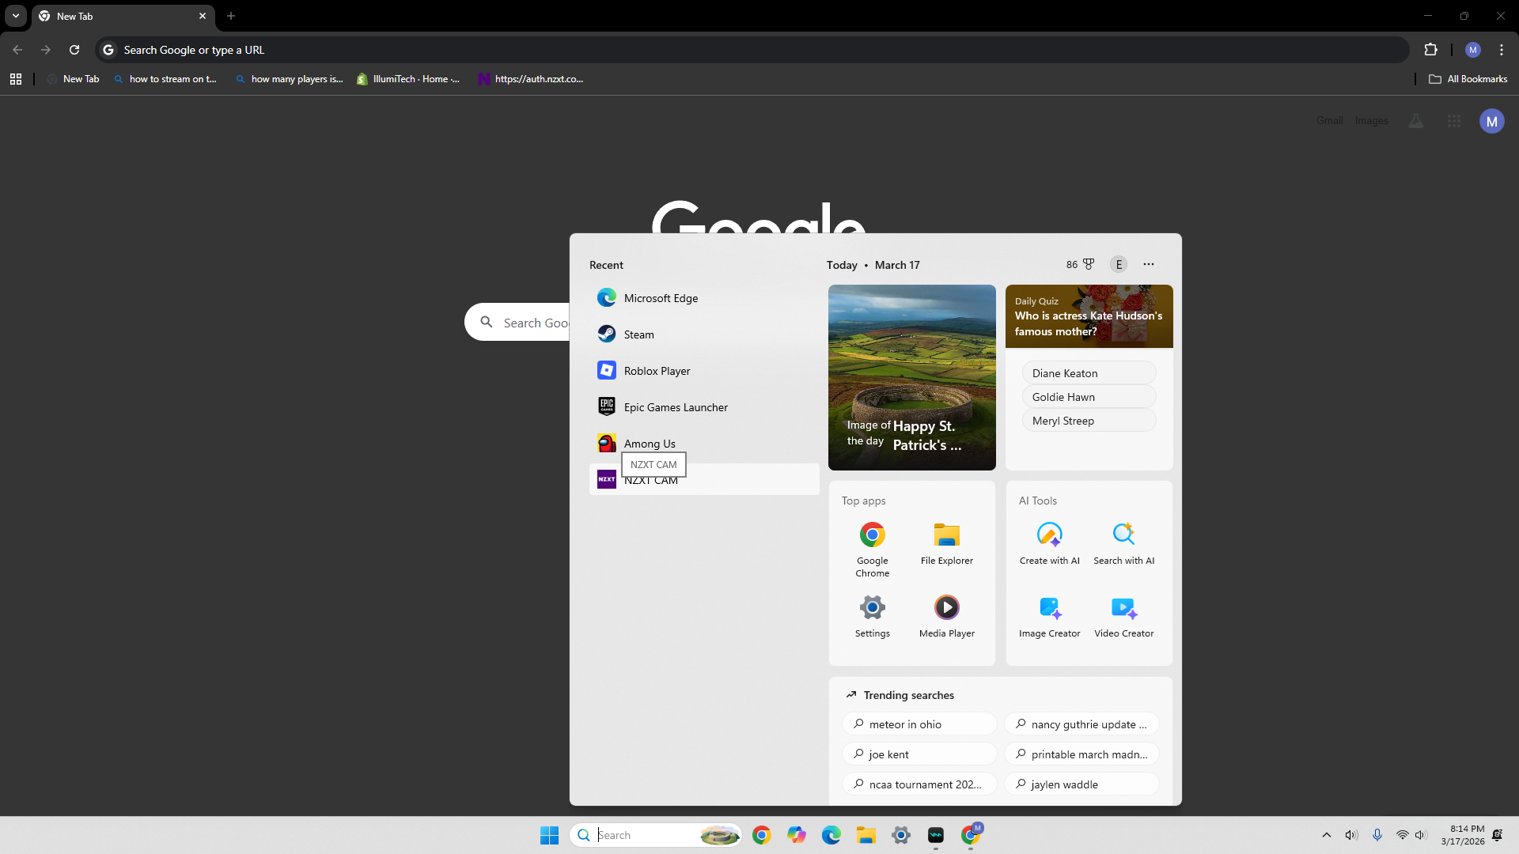Open New Tab bookmark

(x=73, y=79)
